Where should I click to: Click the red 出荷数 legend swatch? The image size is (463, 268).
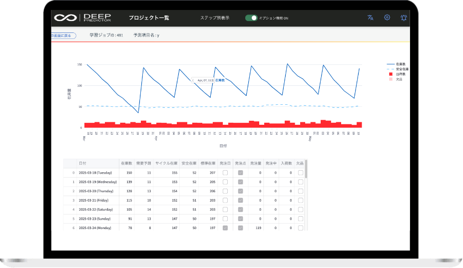coord(391,74)
